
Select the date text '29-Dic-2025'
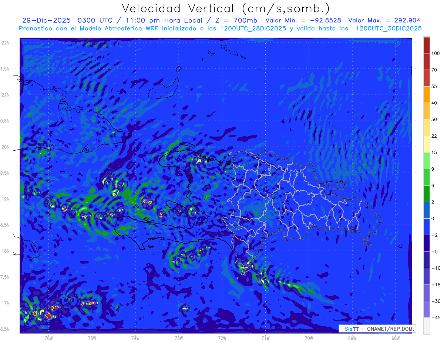pyautogui.click(x=46, y=20)
